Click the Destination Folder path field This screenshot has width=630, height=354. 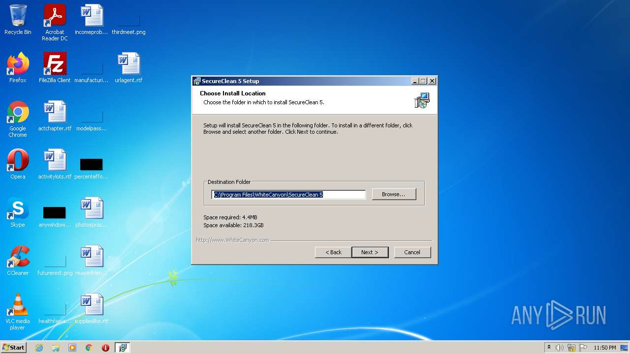tap(289, 195)
